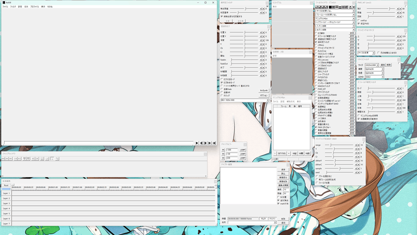The image size is (417, 235).
Task: Click the left-triangle frame icon in jump window toolbar
Action: [33, 158]
